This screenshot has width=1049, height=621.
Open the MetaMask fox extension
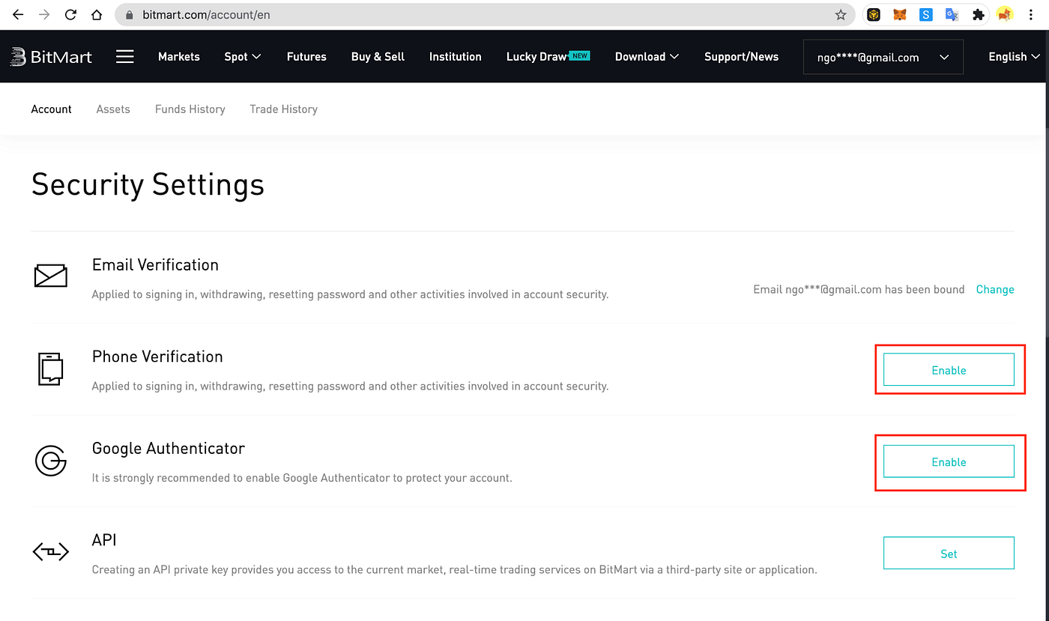pyautogui.click(x=900, y=14)
